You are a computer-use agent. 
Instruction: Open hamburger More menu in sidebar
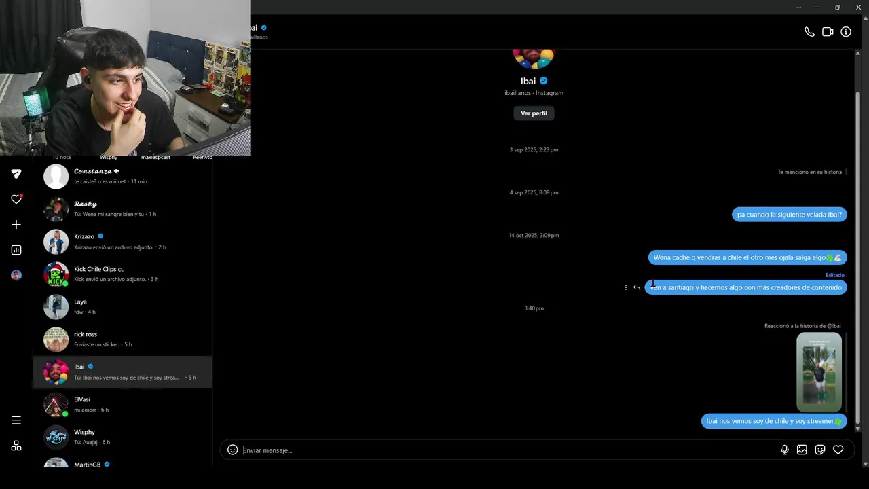coord(16,420)
